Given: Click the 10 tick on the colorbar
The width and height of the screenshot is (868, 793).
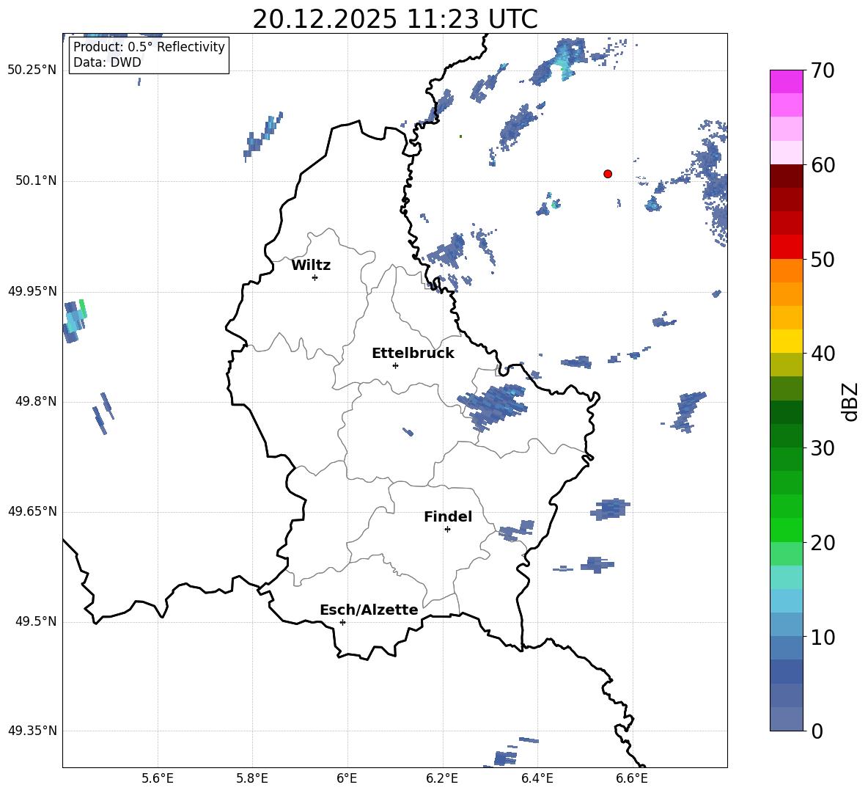Looking at the screenshot, I should [822, 637].
